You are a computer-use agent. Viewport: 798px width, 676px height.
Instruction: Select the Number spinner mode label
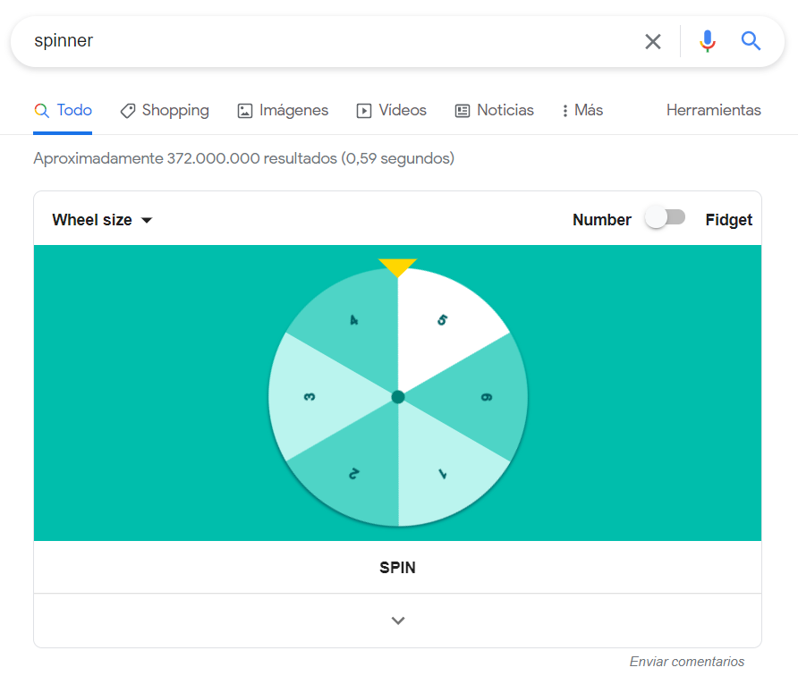coord(601,220)
